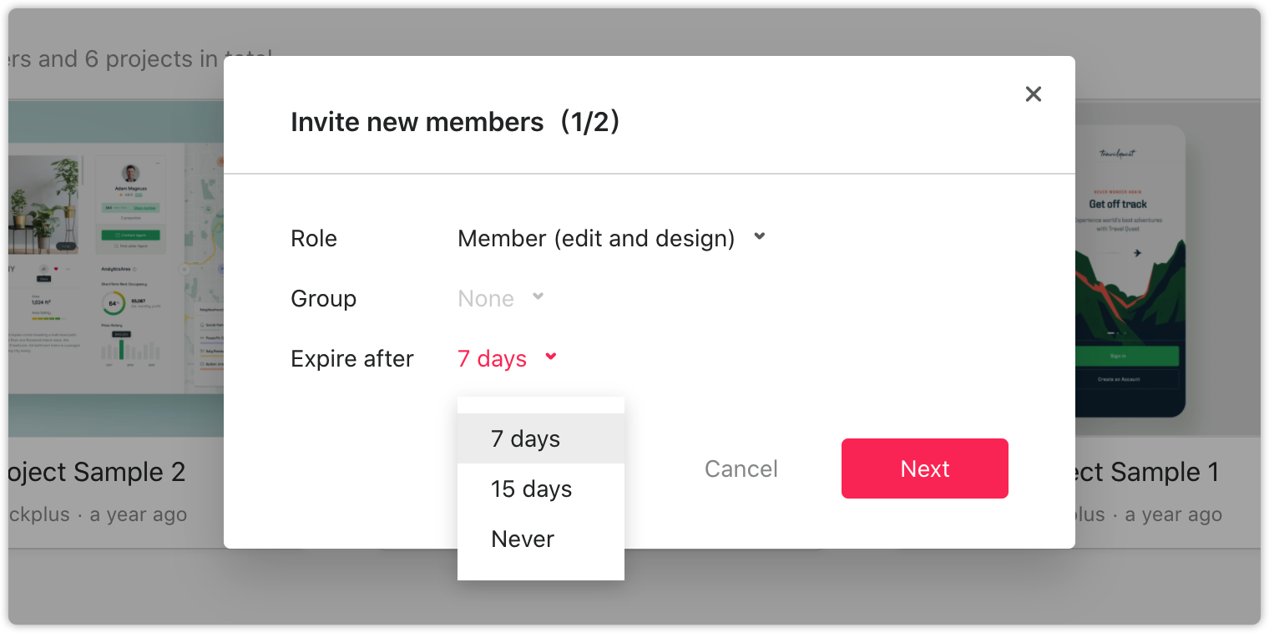Click the Project Sample 2 title
Viewport: 1269px width, 633px height.
coord(97,472)
